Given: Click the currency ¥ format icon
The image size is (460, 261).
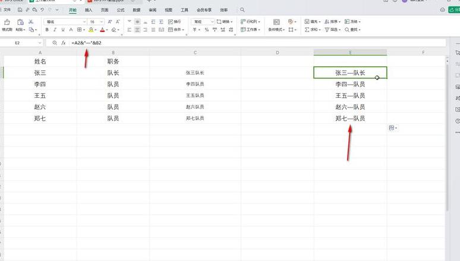Looking at the screenshot, I should [195, 30].
